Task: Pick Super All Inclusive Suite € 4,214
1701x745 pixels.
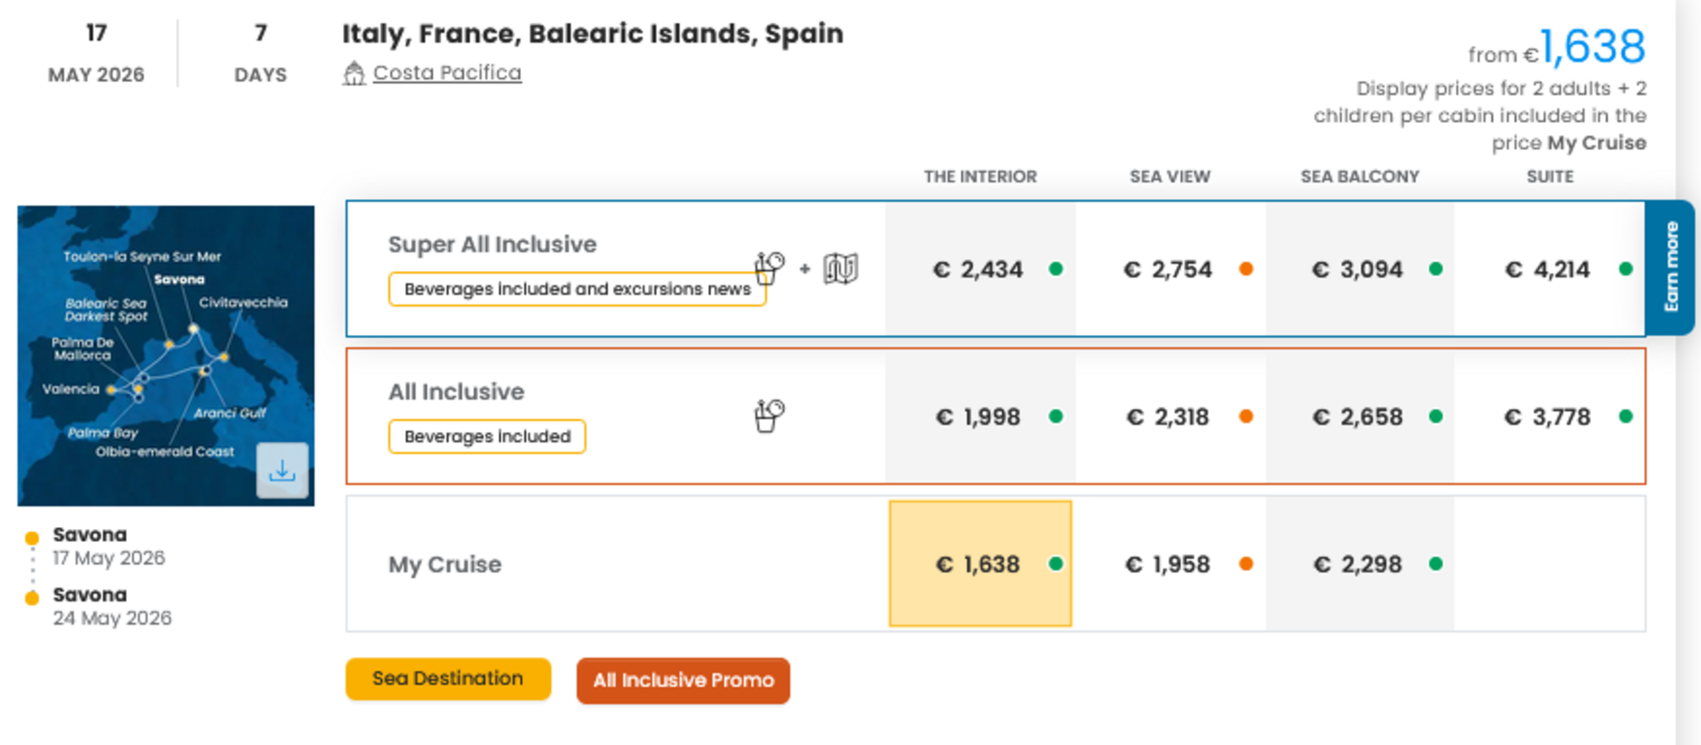Action: click(1547, 270)
